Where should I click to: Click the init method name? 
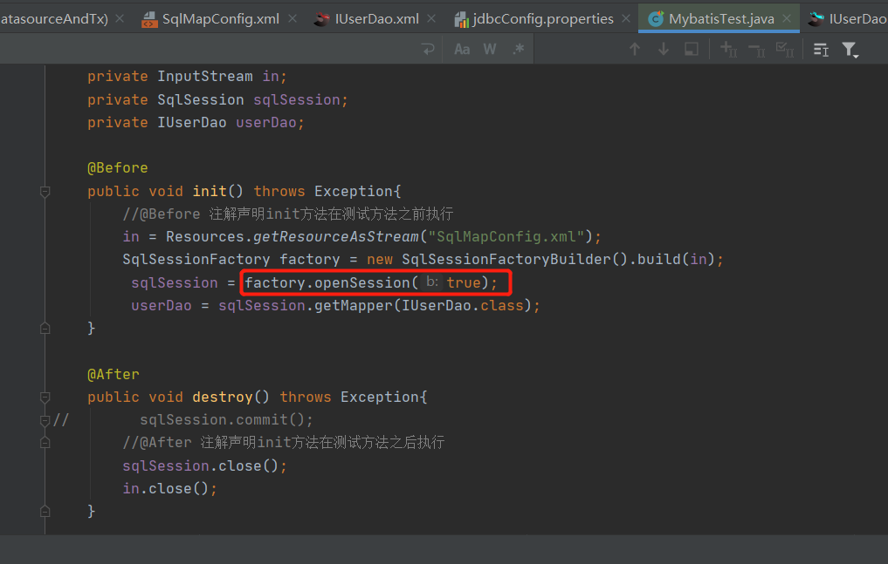[x=210, y=191]
